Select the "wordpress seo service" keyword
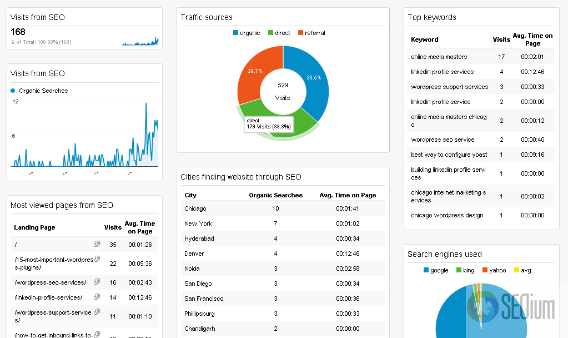Screen dimensions: 568x338 [443, 140]
